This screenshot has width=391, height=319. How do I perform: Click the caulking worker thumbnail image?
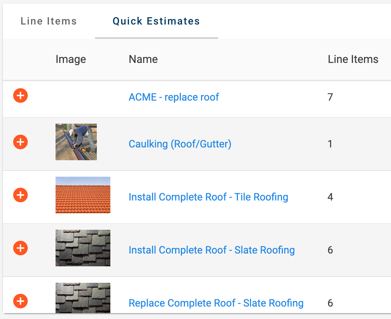76,142
